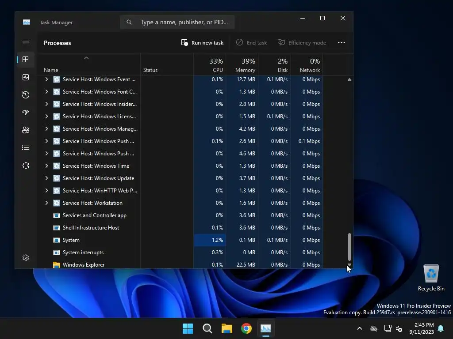Image resolution: width=453 pixels, height=339 pixels.
Task: Sort processes by Disk column
Action: point(274,65)
